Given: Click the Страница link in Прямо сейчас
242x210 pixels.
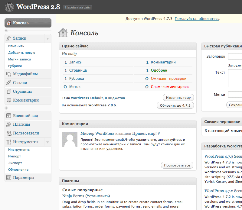Looking at the screenshot, I should point(78,70).
